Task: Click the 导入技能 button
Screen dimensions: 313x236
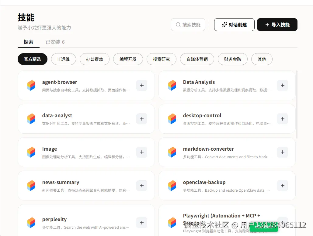Action: coord(277,25)
